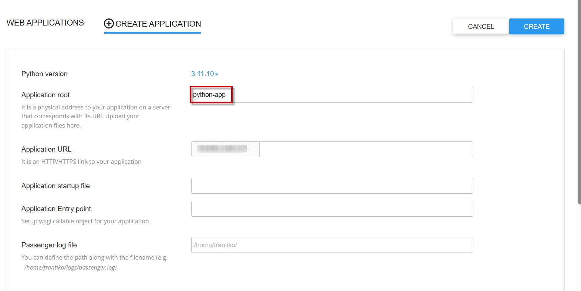Select the Passenger log file path field

click(332, 245)
